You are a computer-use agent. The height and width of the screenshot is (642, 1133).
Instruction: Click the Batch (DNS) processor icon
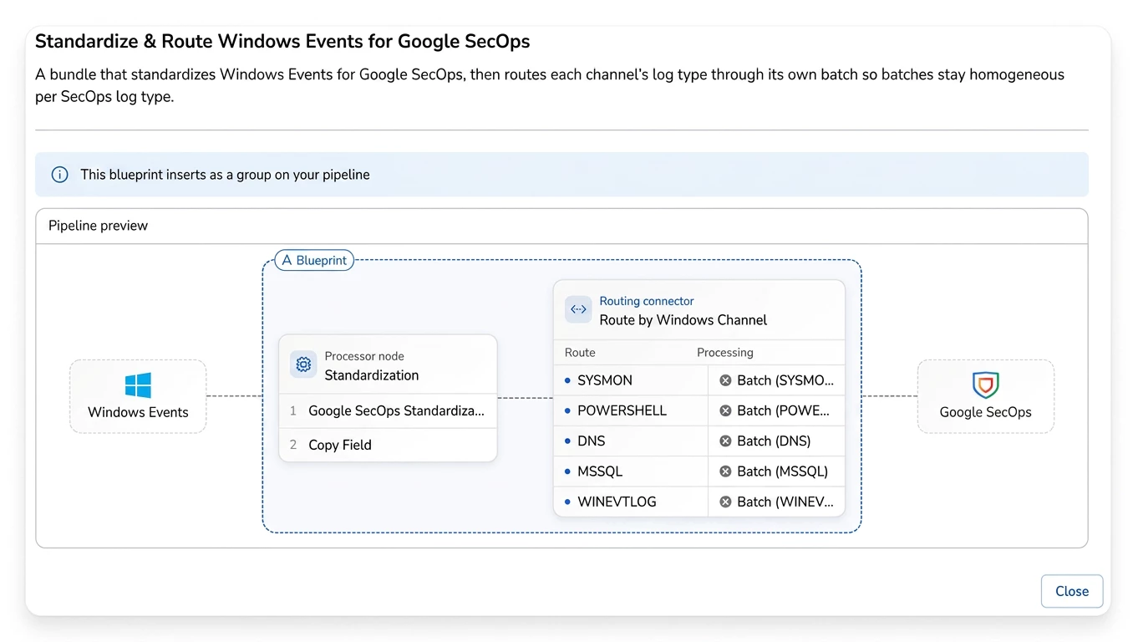point(725,441)
